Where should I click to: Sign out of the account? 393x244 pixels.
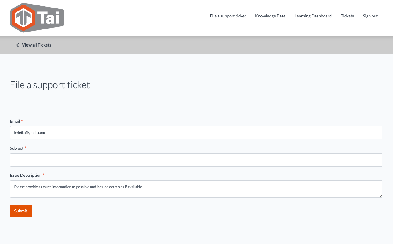click(x=370, y=16)
